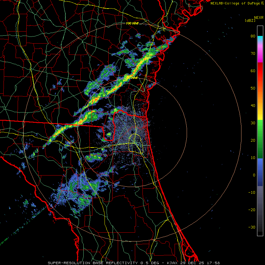Click the [dBZ] unit label
This screenshot has width=265, height=265.
tap(250, 20)
